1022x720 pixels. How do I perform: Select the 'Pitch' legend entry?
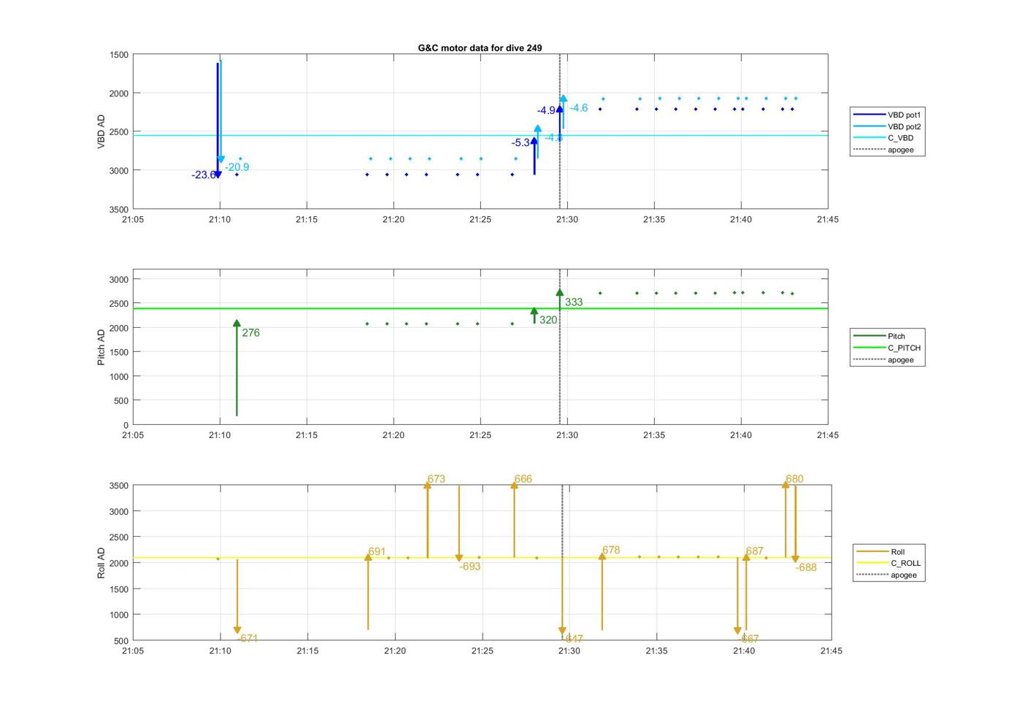click(888, 336)
